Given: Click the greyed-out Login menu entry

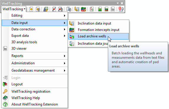Looking at the screenshot, I should [x=34, y=78].
